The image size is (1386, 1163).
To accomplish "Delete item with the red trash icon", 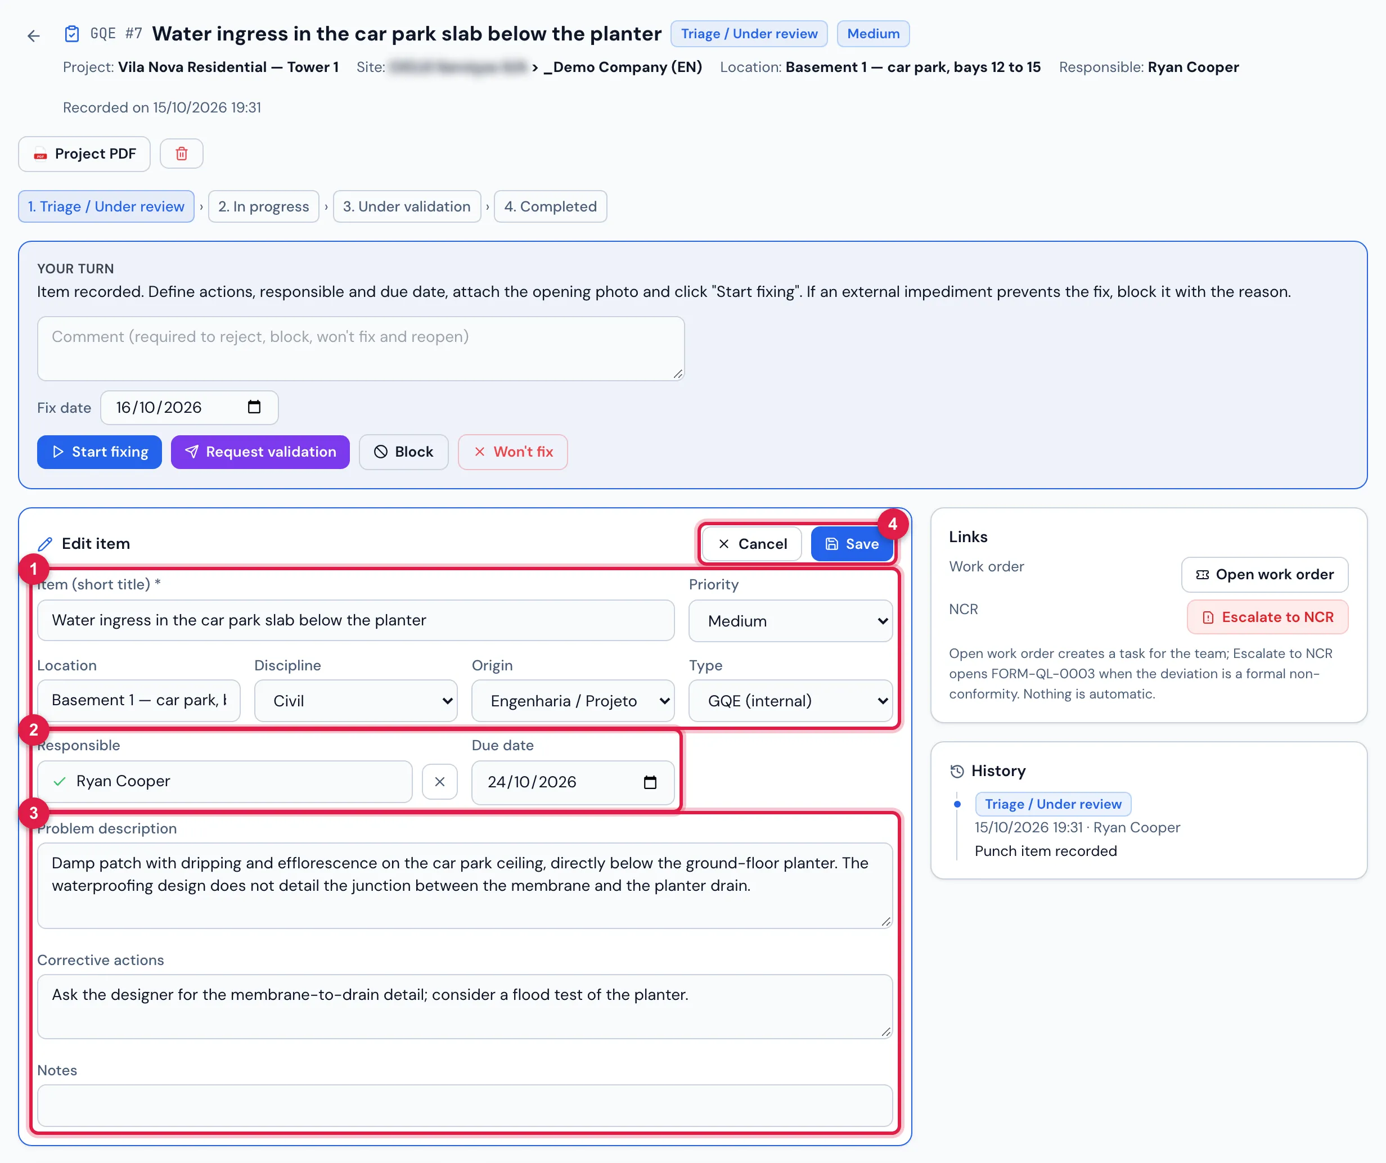I will click(182, 154).
